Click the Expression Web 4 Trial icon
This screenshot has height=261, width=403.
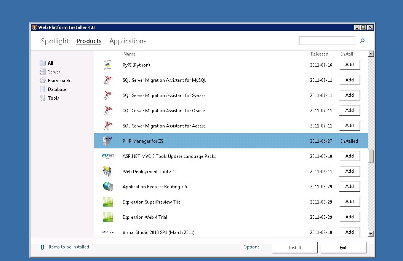(108, 217)
